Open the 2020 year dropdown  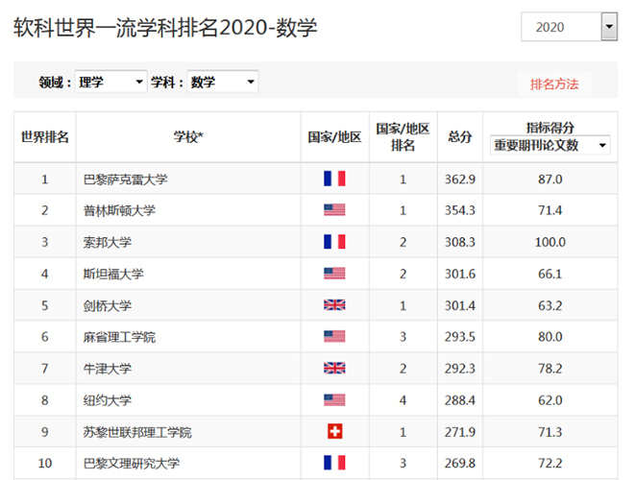(569, 27)
